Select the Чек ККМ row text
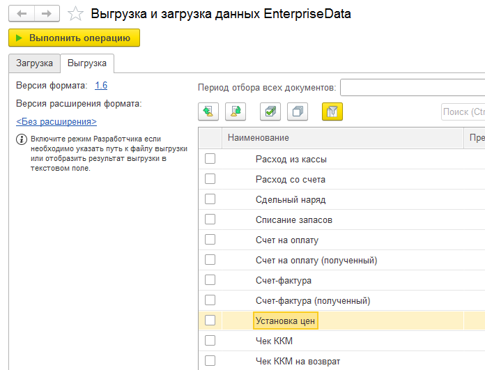485x370 pixels. [x=274, y=341]
